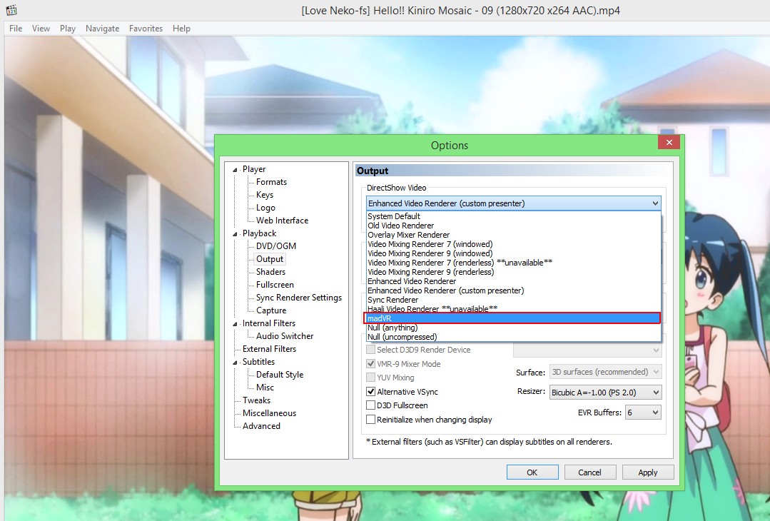
Task: Select Keys in the options tree
Action: tap(265, 194)
